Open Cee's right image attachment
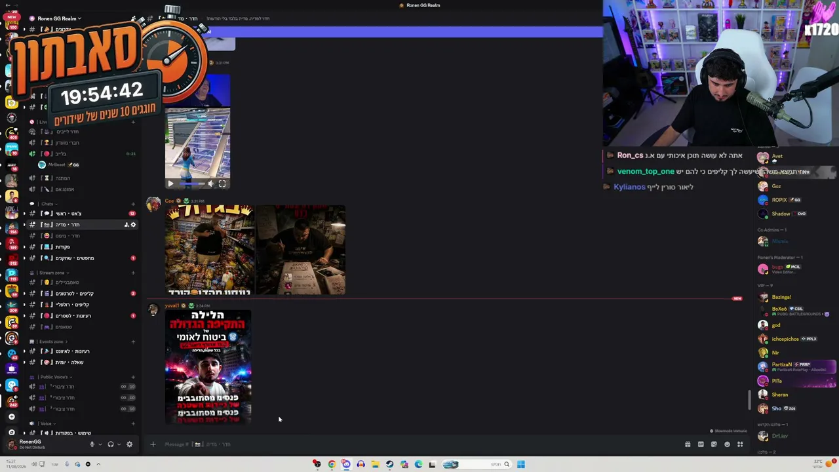 tap(300, 250)
